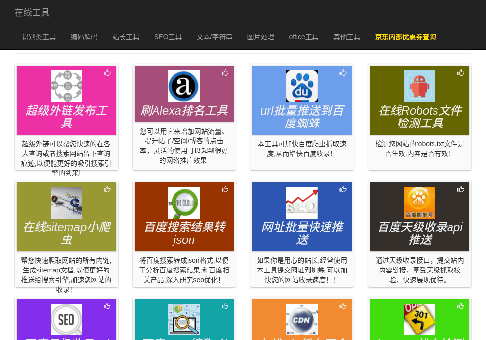Click the 301 road sign icon on green card
The height and width of the screenshot is (340, 486).
(x=420, y=319)
